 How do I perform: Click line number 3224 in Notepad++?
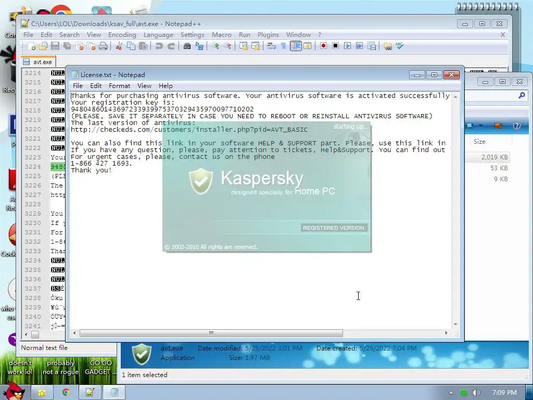click(x=33, y=167)
